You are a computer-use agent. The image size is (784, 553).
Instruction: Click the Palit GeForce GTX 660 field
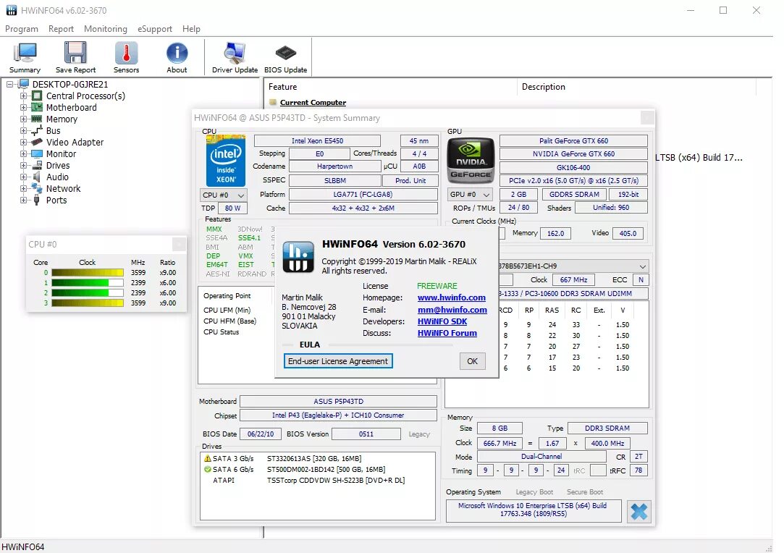[x=573, y=140]
